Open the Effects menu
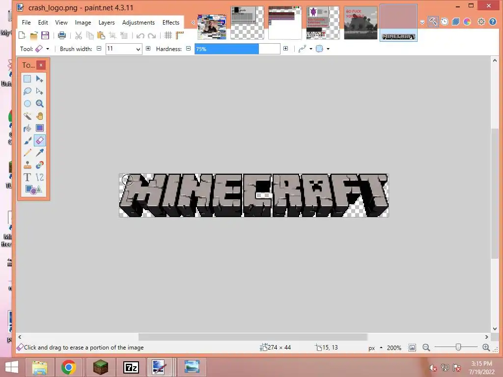Screen dimensions: 503x377 [x=170, y=23]
